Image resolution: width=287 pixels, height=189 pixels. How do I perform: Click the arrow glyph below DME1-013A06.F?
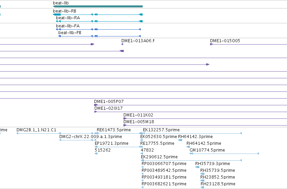tap(122, 44)
